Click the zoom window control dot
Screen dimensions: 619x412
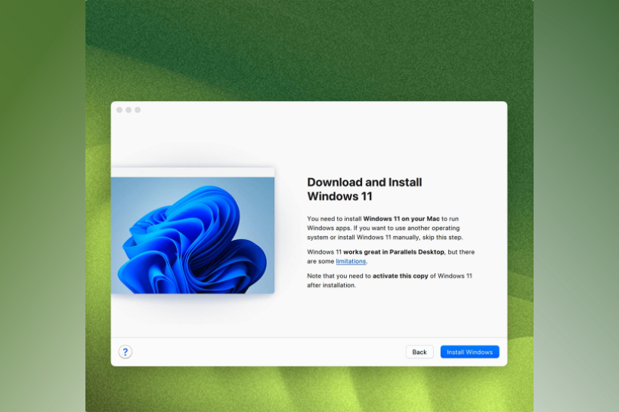point(138,109)
